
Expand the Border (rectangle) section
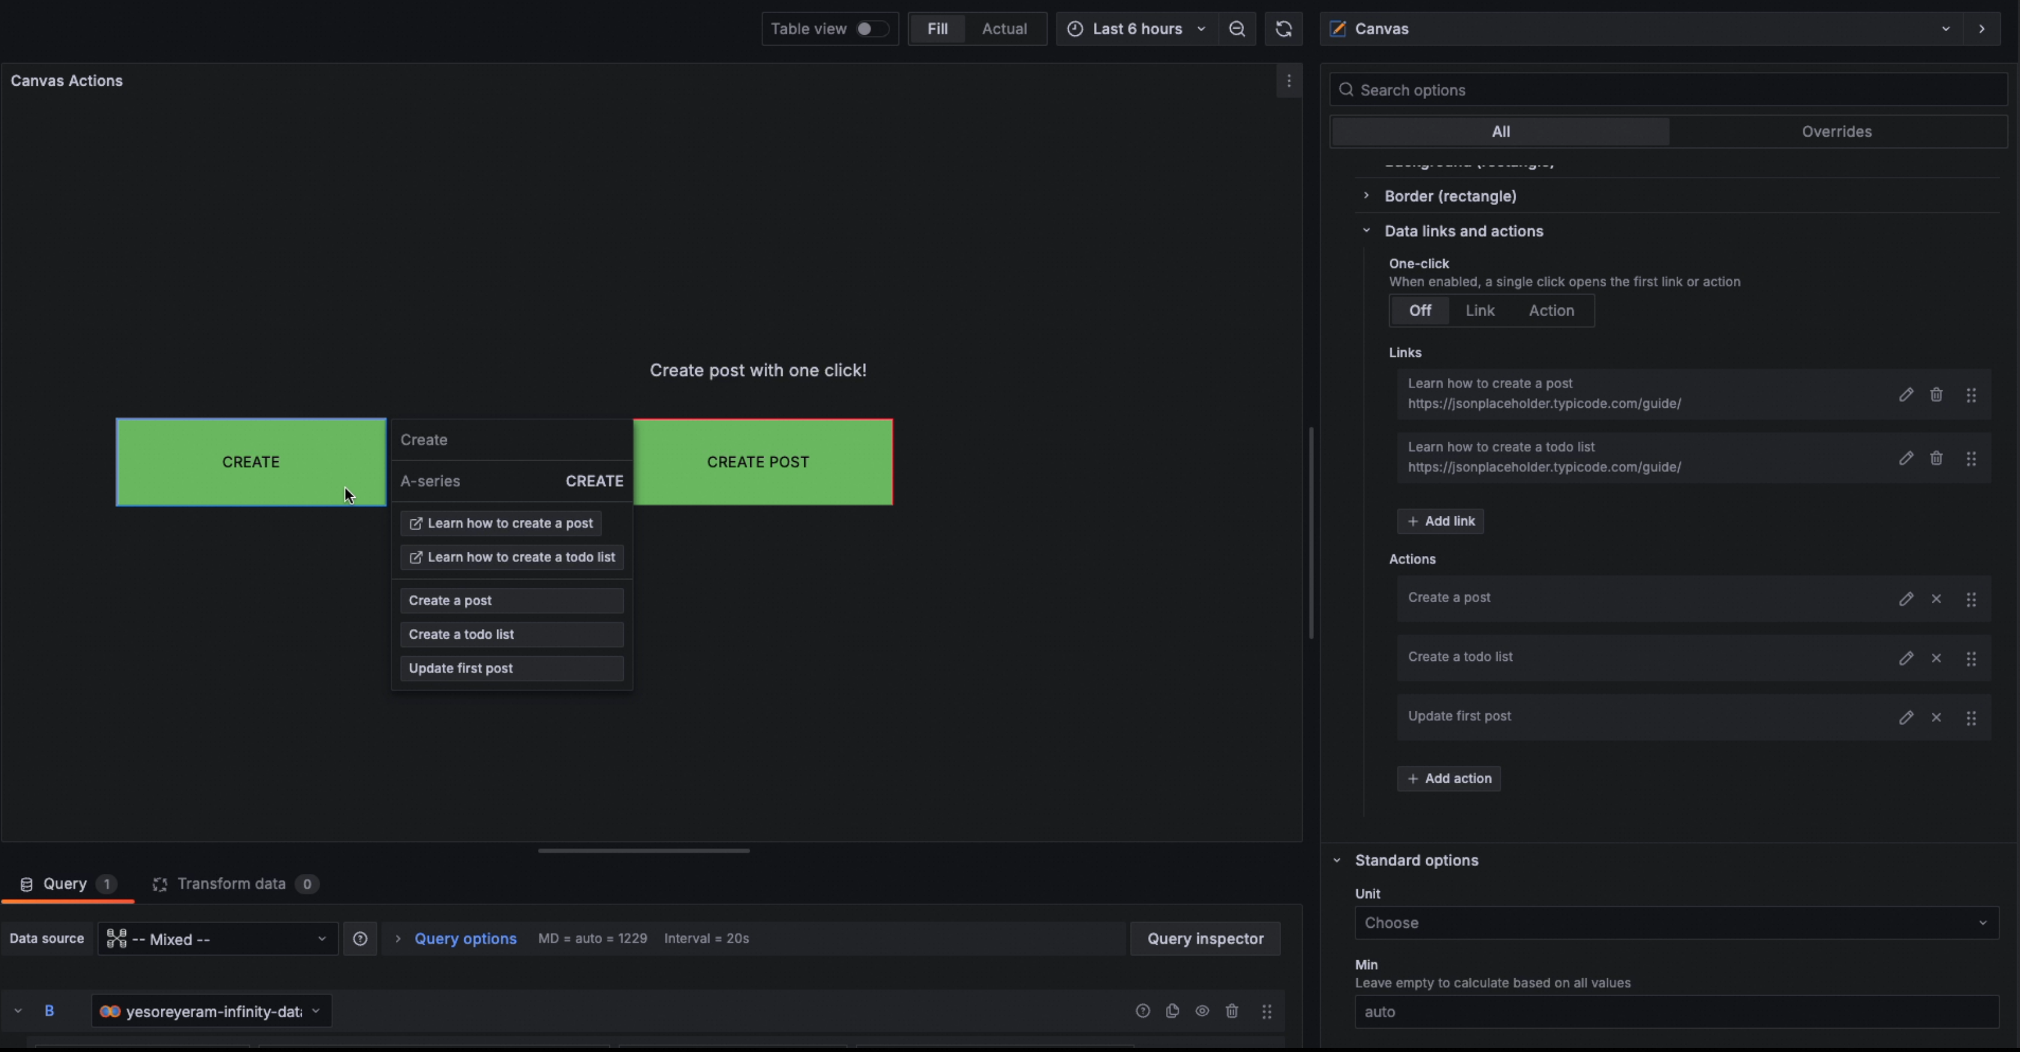tap(1449, 196)
